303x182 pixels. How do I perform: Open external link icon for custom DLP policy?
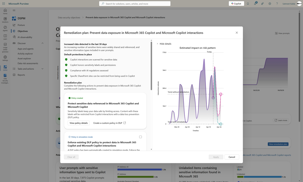[x=125, y=123]
